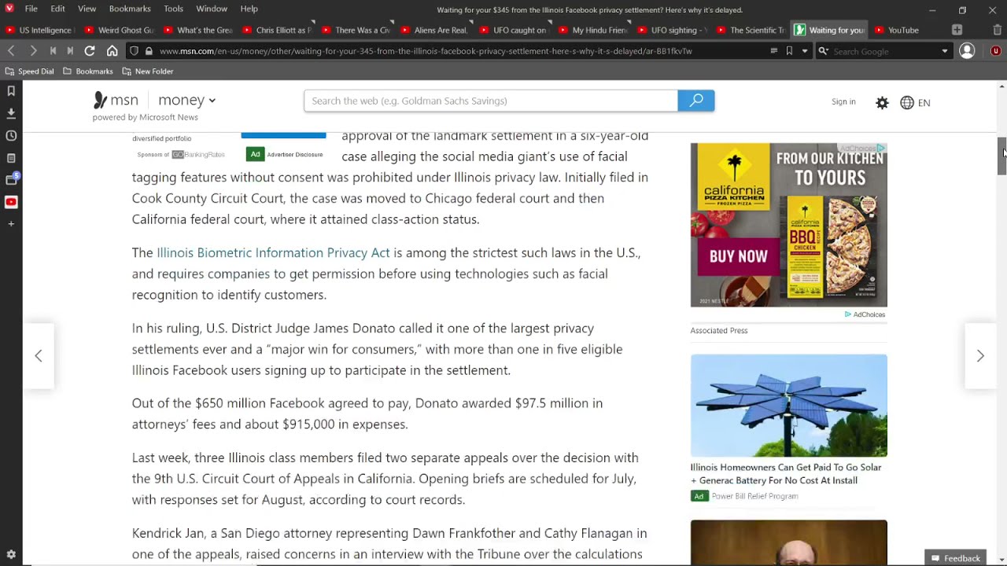Open Bookmarks panel in the sidebar
The height and width of the screenshot is (566, 1007).
[x=11, y=91]
